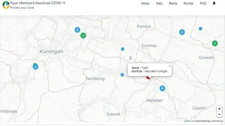
Task: Zoom in the map with plus button
Action: pos(219,109)
